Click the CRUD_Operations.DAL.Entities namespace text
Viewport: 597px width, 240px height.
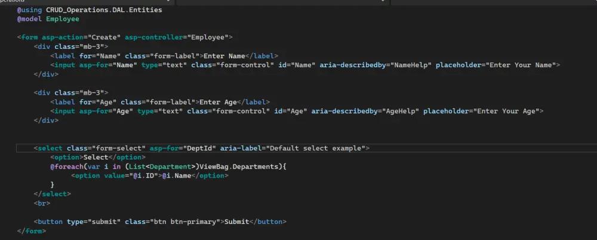click(x=104, y=10)
